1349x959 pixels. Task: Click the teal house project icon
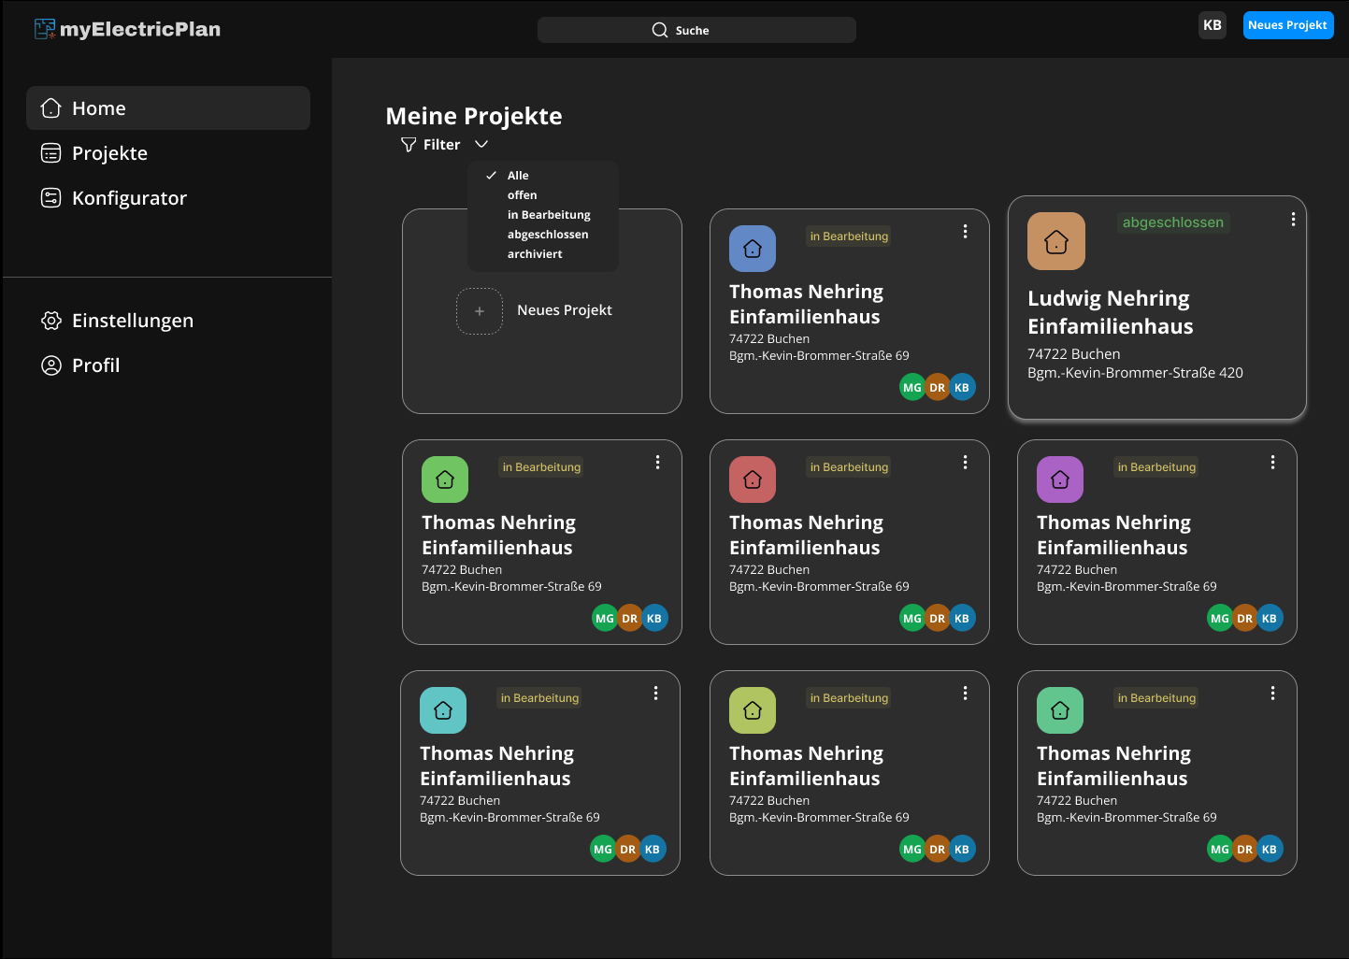pos(443,710)
